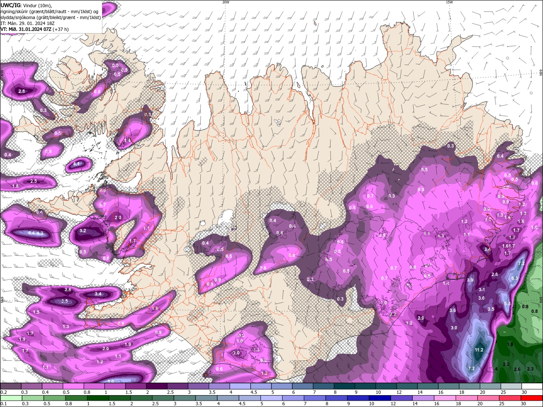This screenshot has width=543, height=407.
Task: Select the '0.1' label in lower legend row
Action: tap(4, 404)
